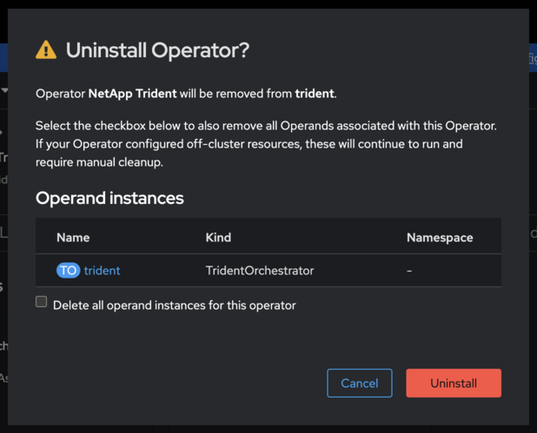The width and height of the screenshot is (537, 433).
Task: Click the 'Delete all operand instances' label text
Action: tap(174, 305)
